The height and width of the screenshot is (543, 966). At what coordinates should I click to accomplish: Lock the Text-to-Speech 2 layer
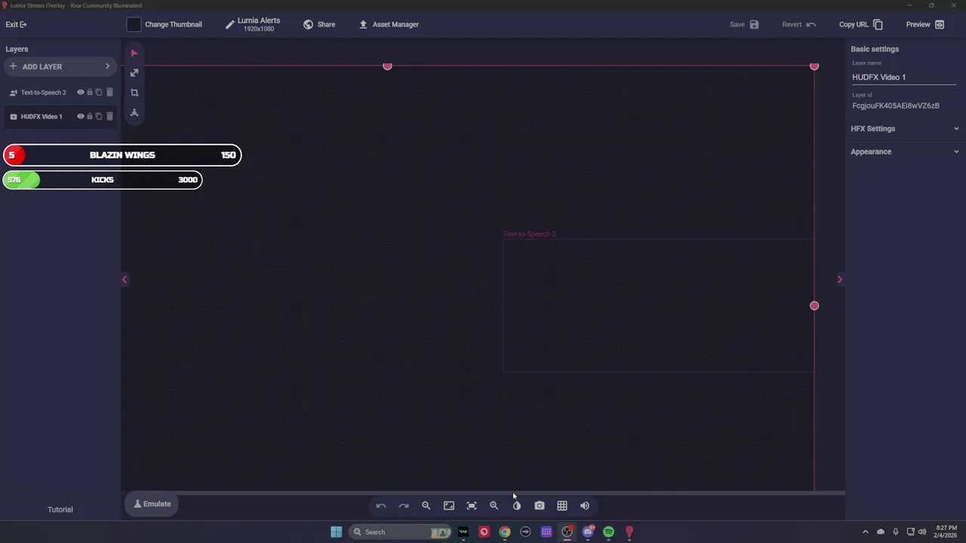pos(90,93)
